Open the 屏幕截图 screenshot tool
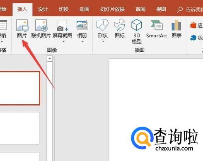203x161 pixels. (x=63, y=25)
